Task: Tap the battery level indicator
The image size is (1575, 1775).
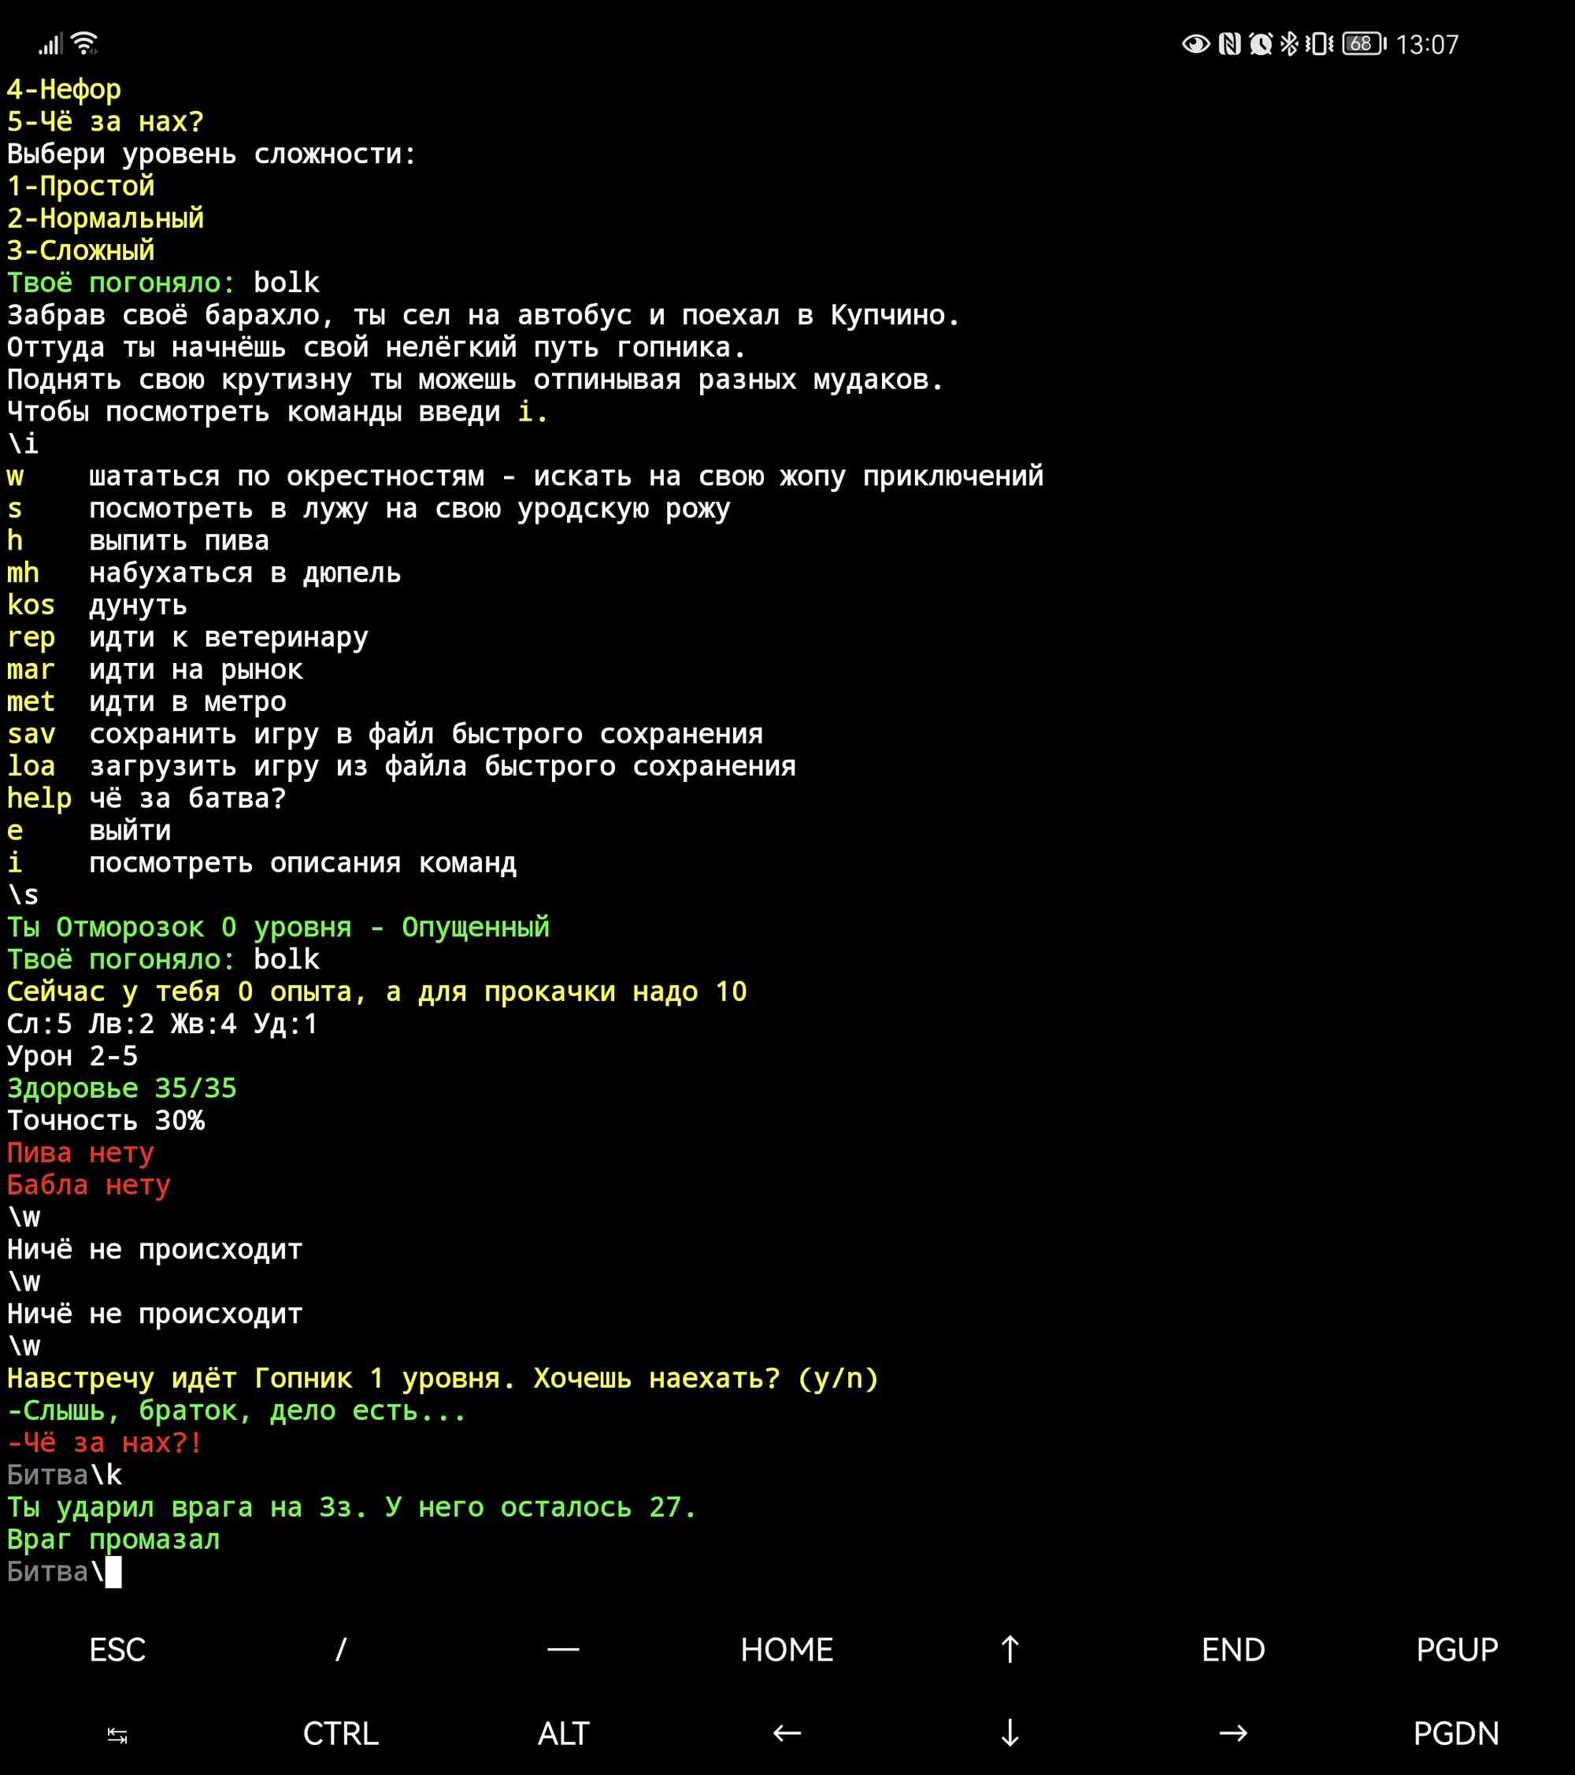Action: (x=1364, y=43)
